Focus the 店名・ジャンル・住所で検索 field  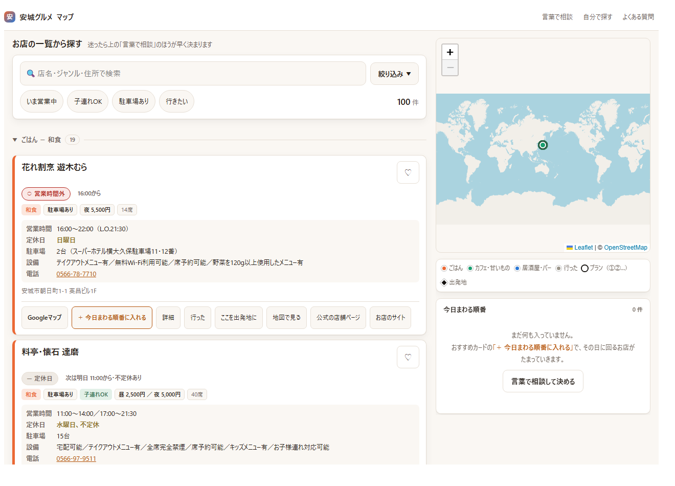193,74
